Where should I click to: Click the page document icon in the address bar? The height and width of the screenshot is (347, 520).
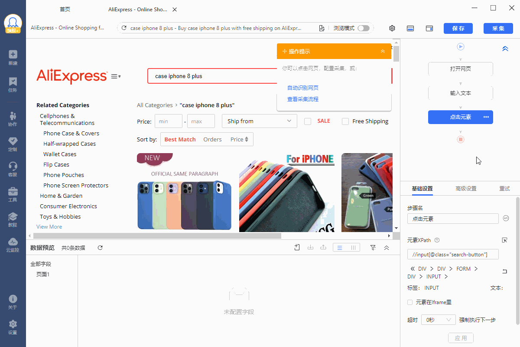coord(322,28)
